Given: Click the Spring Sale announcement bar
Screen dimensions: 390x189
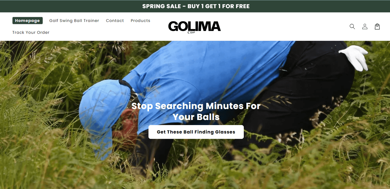Looking at the screenshot, I should click(x=195, y=6).
